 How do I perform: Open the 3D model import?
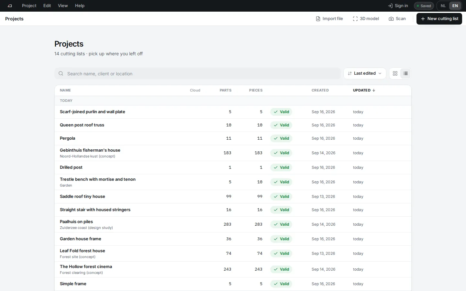pyautogui.click(x=366, y=19)
